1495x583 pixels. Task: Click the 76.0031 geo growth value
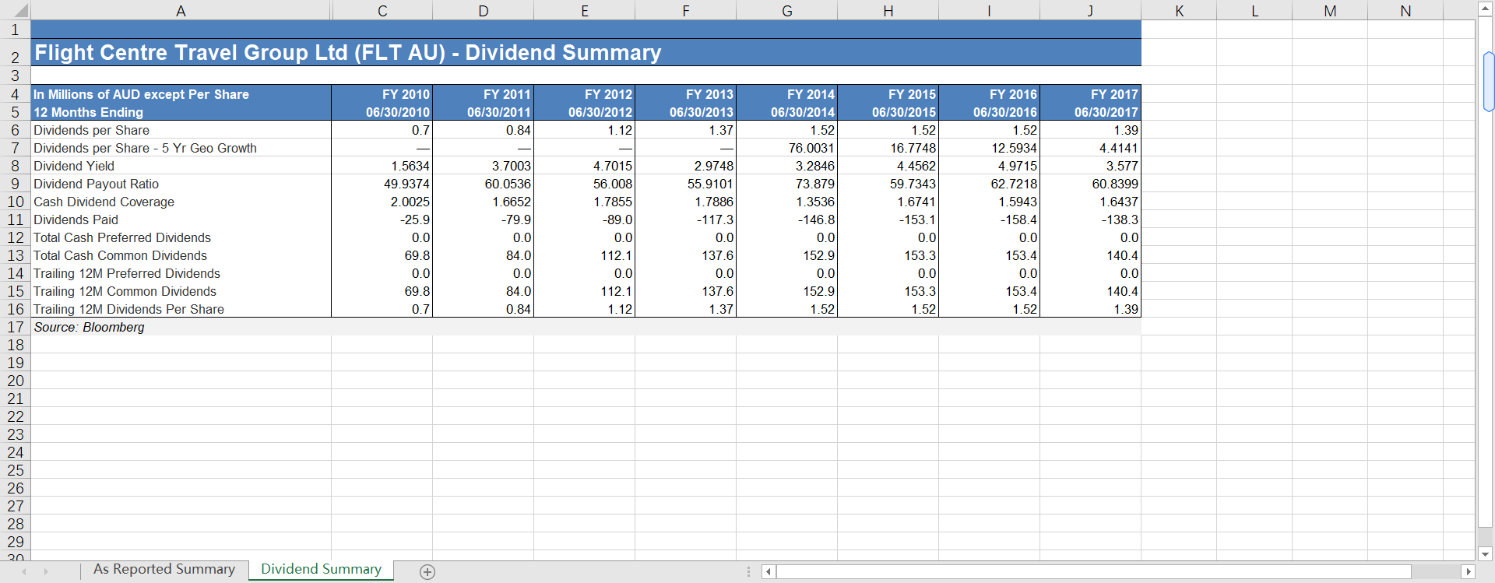787,148
